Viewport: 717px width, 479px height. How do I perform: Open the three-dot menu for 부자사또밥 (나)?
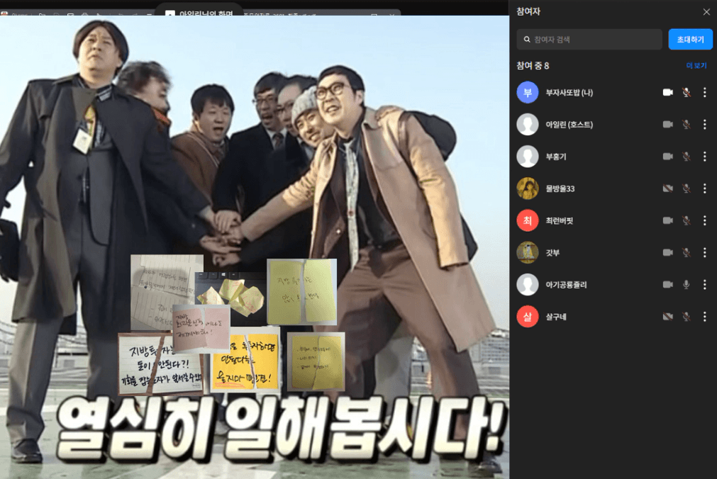(x=705, y=92)
